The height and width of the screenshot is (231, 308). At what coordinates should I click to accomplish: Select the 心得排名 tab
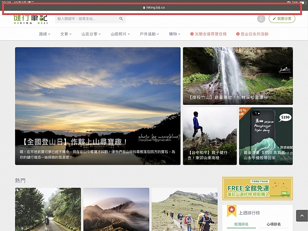pyautogui.click(x=274, y=224)
